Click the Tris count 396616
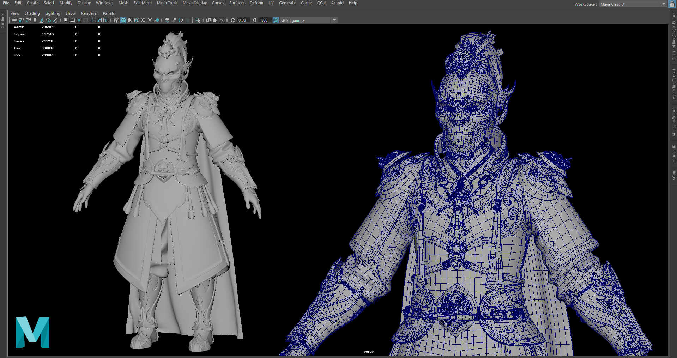Viewport: 677px width, 358px height. (48, 48)
